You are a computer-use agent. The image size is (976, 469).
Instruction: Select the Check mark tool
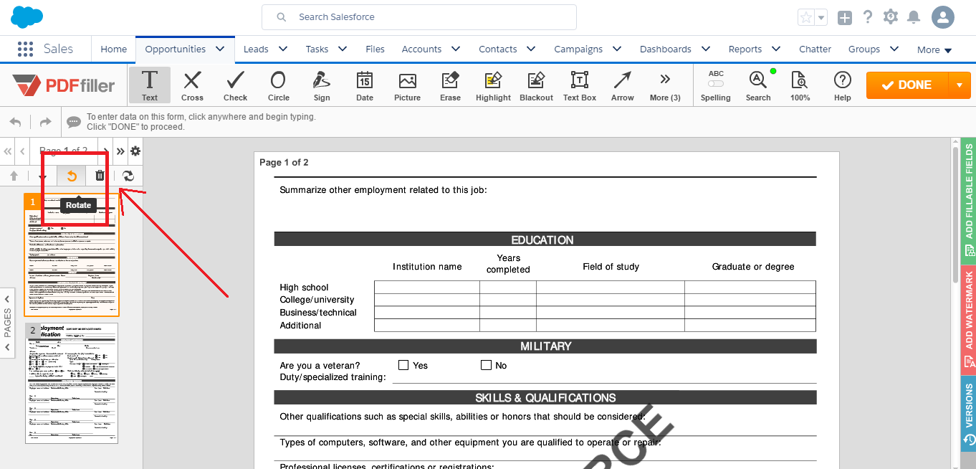point(235,85)
